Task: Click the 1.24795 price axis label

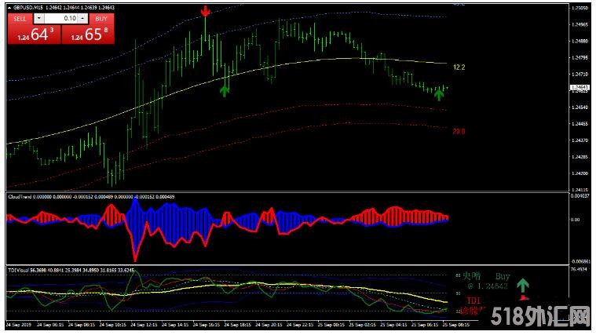Action: pos(580,58)
